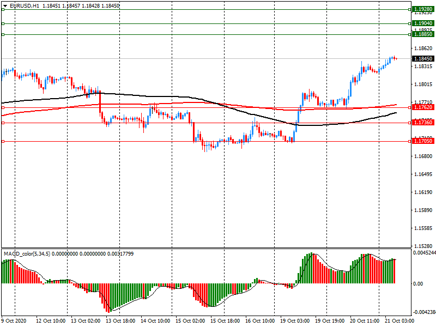Click the 1.18620 price scale value
The height and width of the screenshot is (327, 436).
[423, 49]
